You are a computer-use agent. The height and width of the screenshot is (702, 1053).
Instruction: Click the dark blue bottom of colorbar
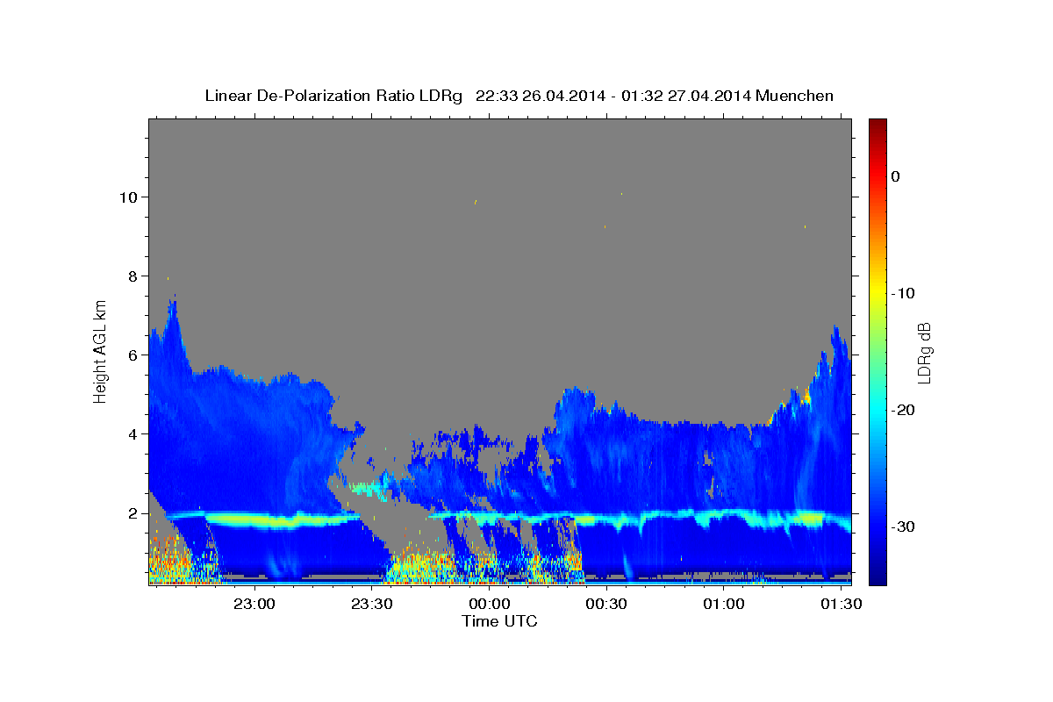coord(877,575)
